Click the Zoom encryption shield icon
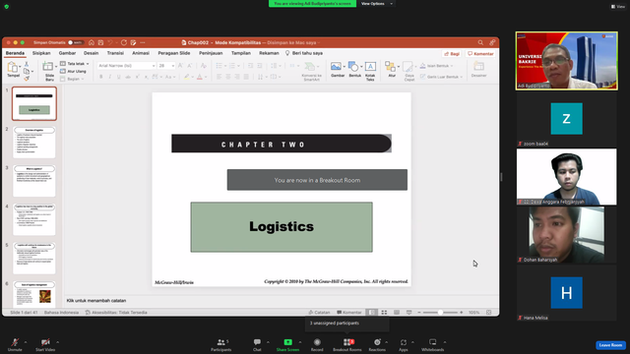Image resolution: width=630 pixels, height=354 pixels. click(7, 7)
